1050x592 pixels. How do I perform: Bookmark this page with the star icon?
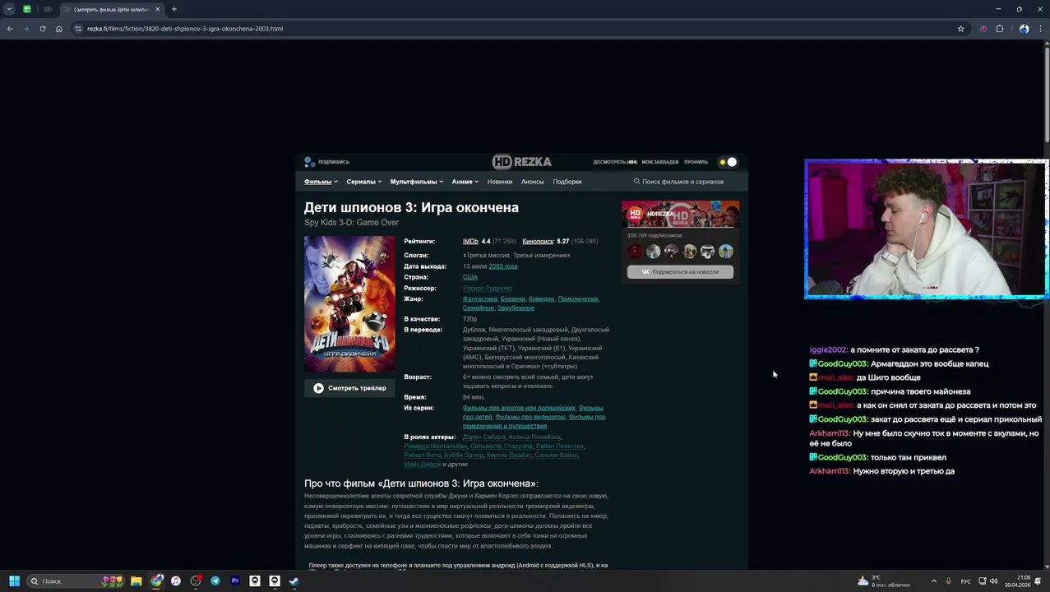click(960, 29)
